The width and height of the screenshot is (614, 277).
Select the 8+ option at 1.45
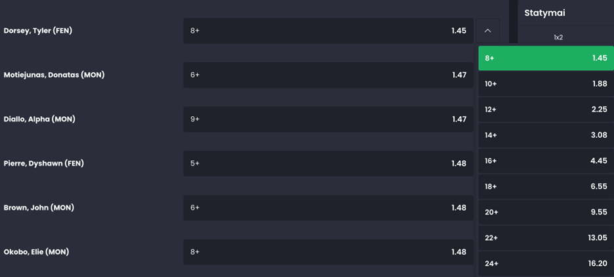[x=546, y=58]
